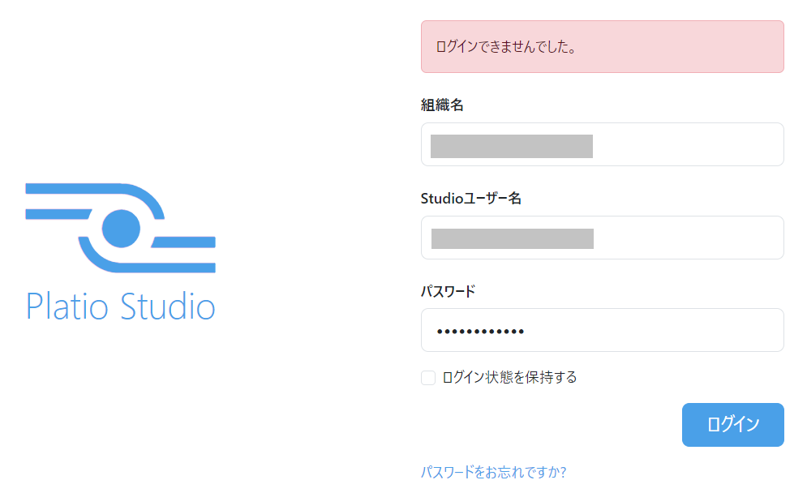Enable the ログイン状態を保持する checkbox
The image size is (807, 493).
428,378
